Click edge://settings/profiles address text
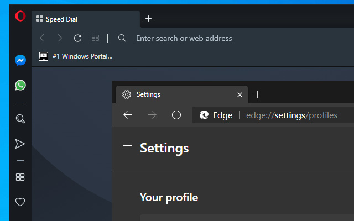Screen dimensions: 354x221 click(291, 115)
